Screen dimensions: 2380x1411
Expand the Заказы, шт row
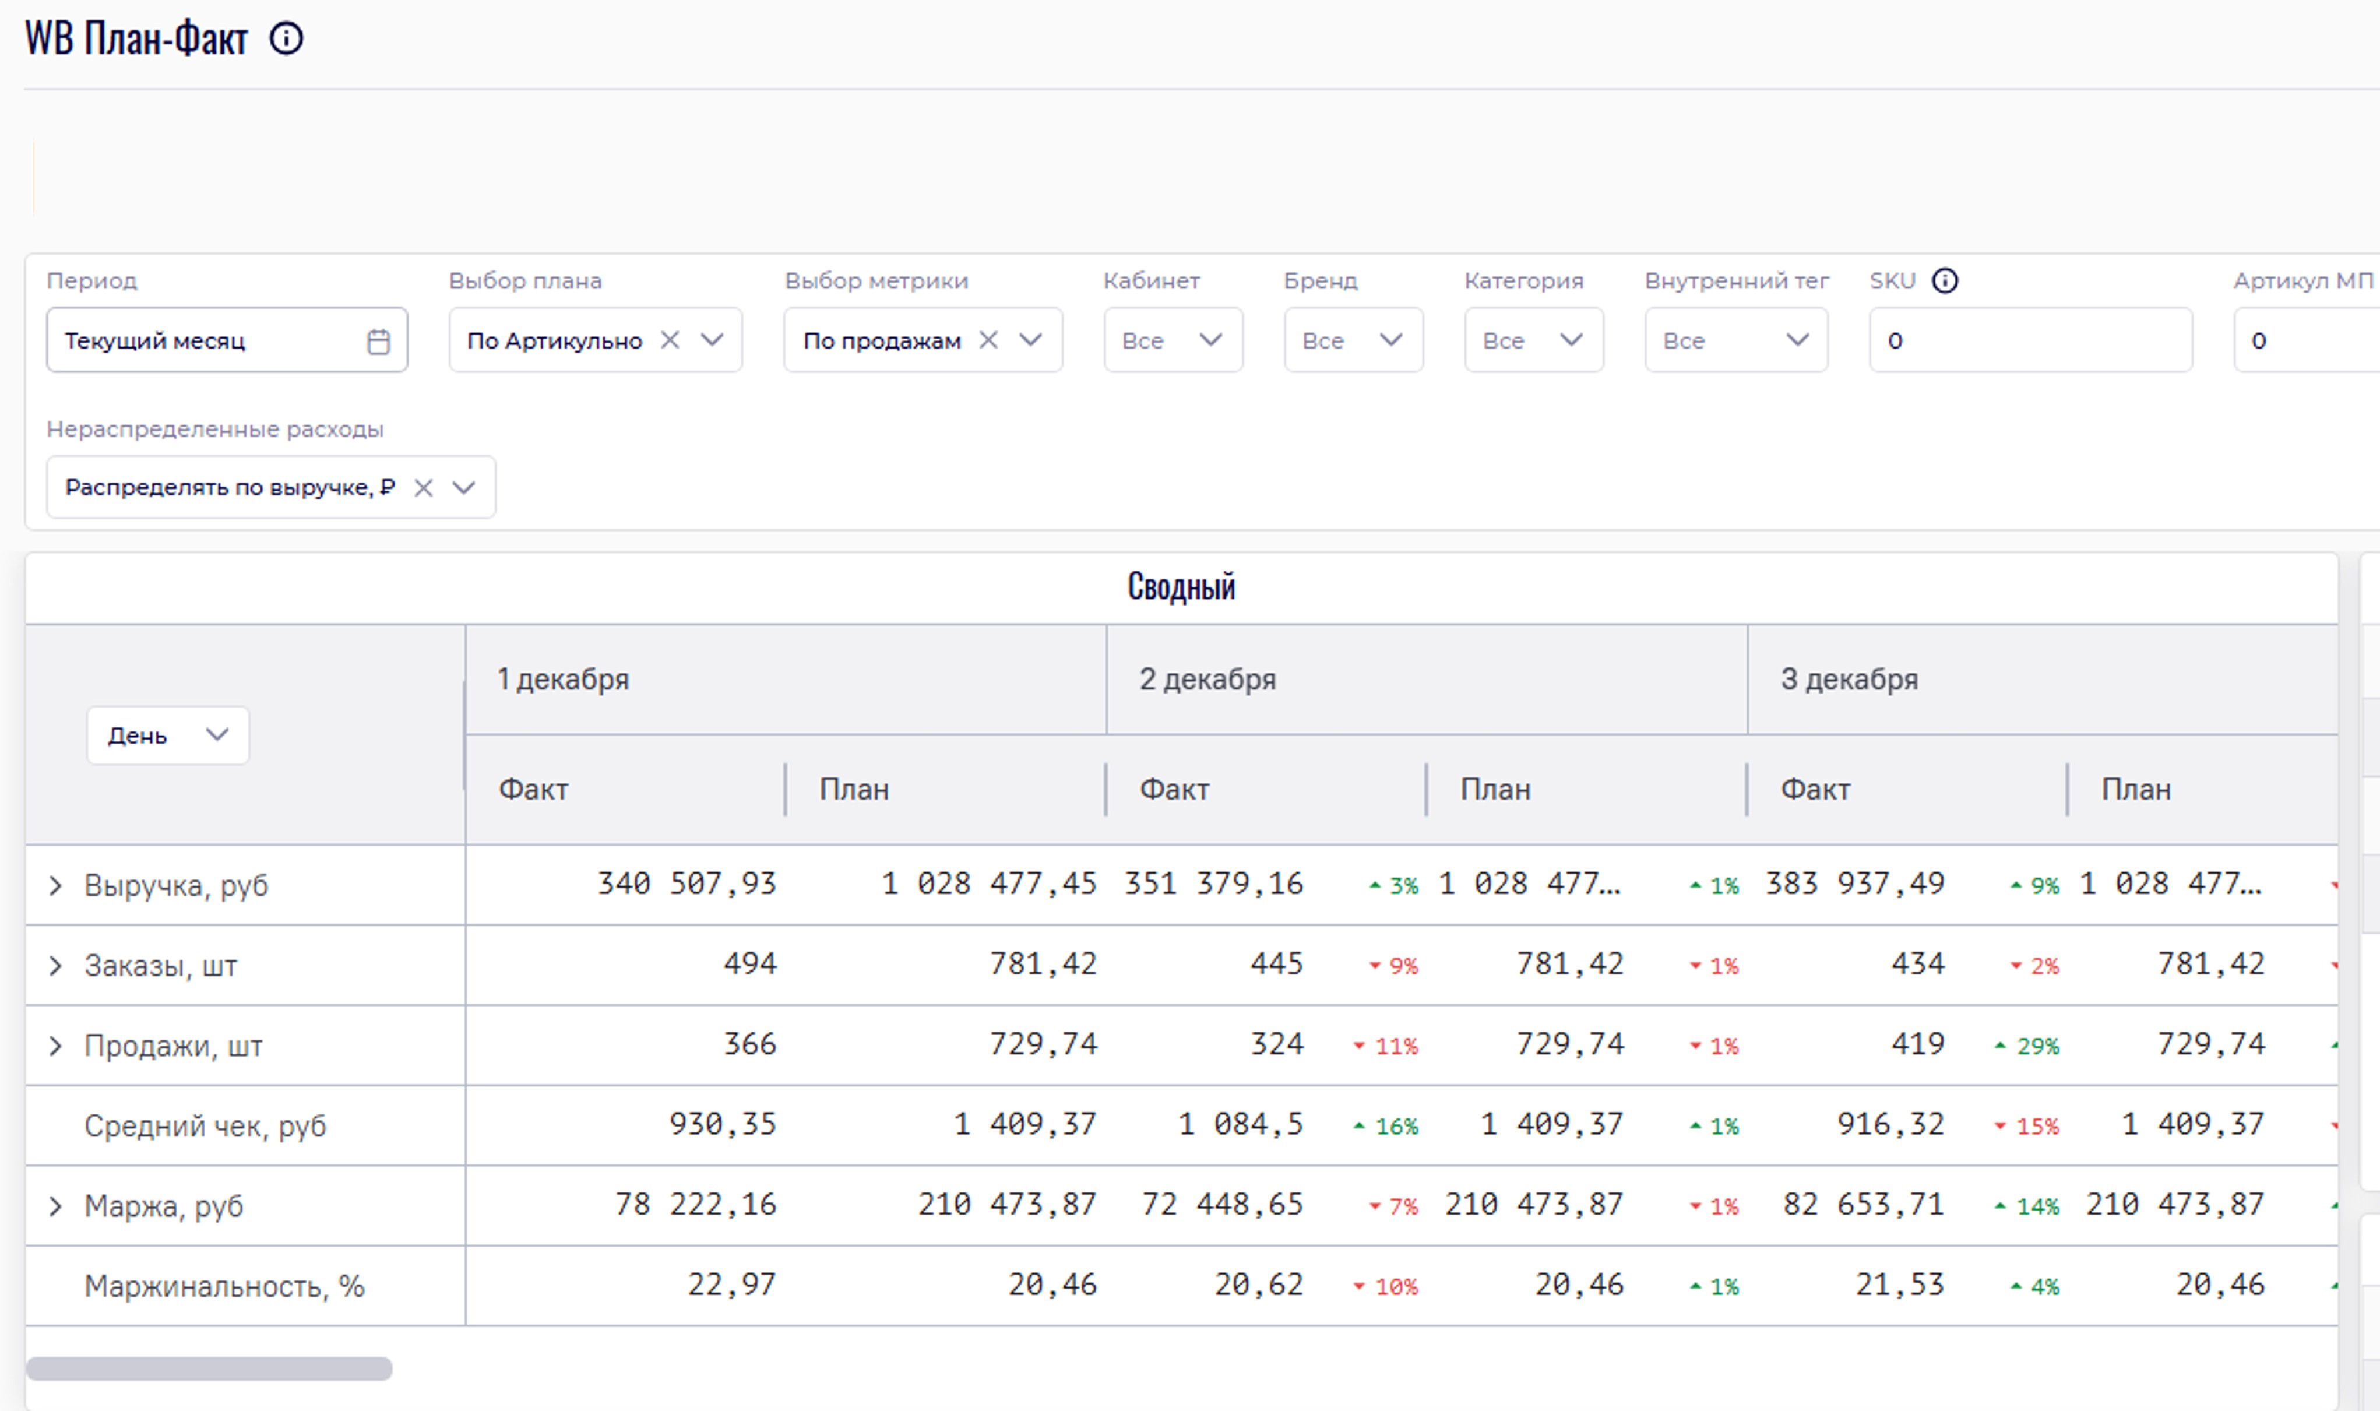click(55, 966)
